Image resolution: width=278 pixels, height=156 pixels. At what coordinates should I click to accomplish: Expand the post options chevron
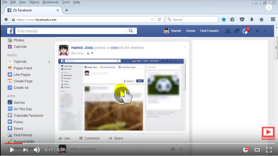[185, 47]
